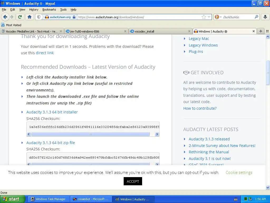Open the Windows Start menu
Image resolution: width=270 pixels, height=203 pixels.
point(12,199)
